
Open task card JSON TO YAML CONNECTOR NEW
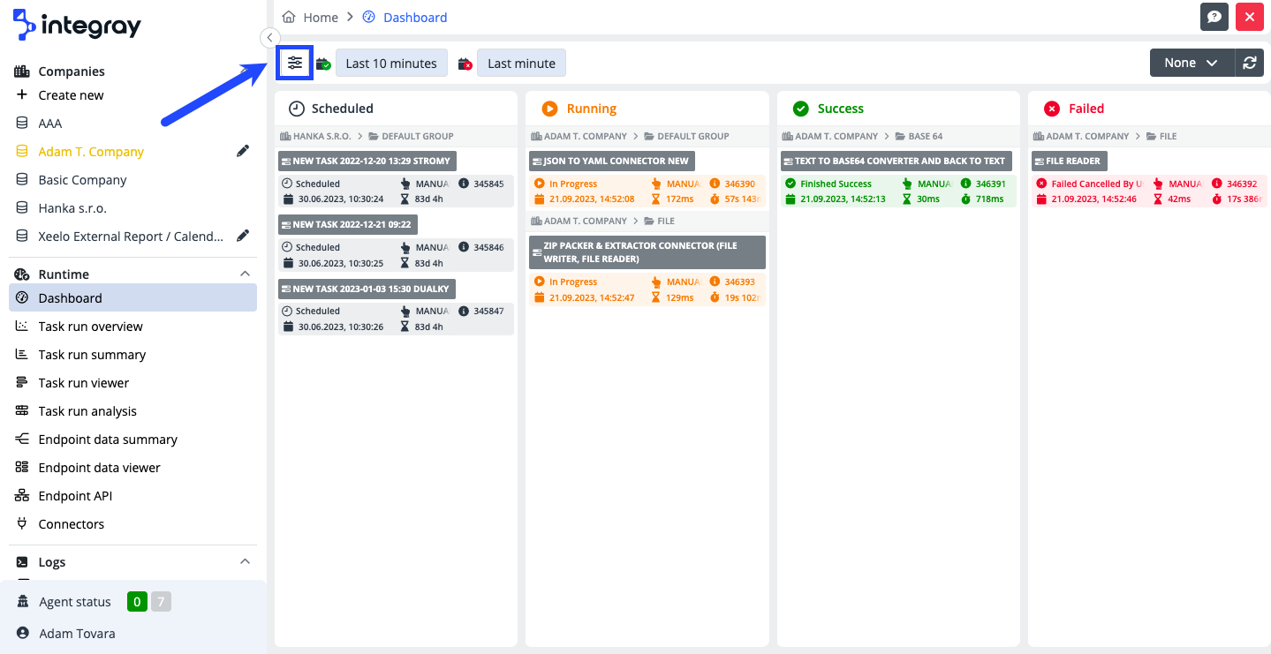611,161
